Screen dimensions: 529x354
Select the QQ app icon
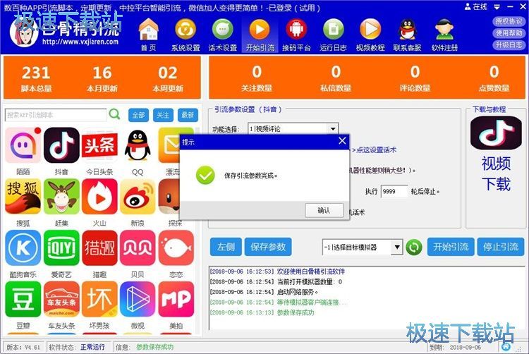pyautogui.click(x=138, y=145)
